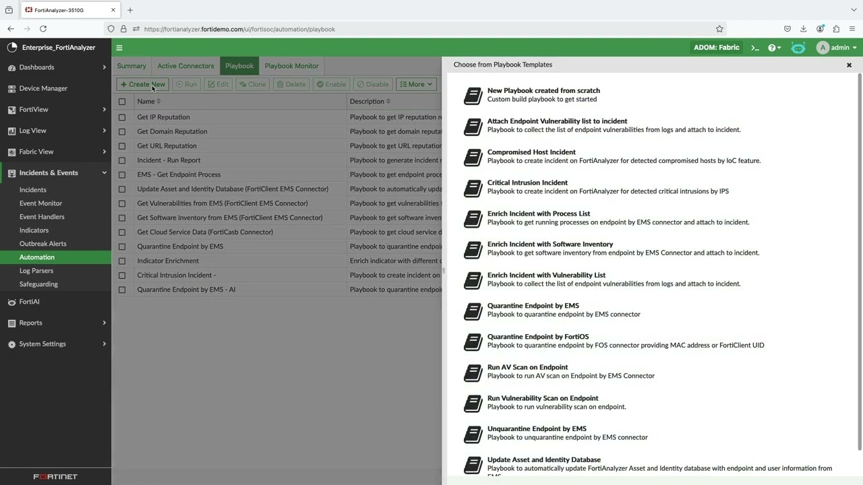Check the Get Domain Reputation row checkbox

(122, 131)
